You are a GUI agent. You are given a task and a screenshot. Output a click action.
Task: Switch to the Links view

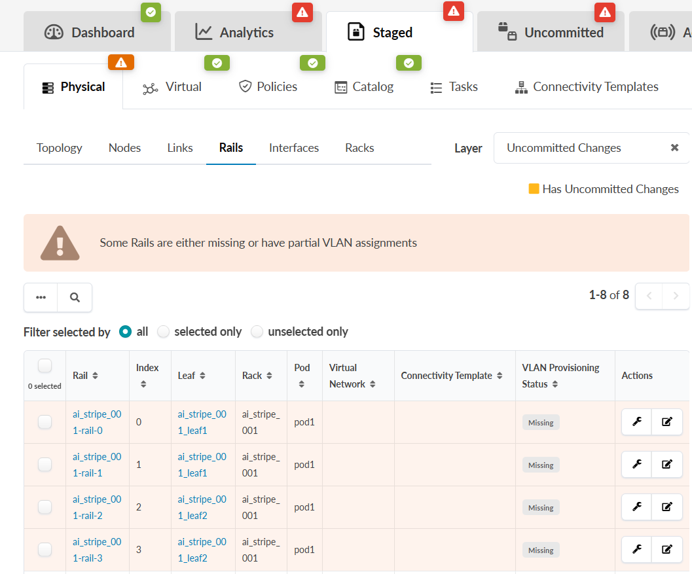pyautogui.click(x=179, y=148)
